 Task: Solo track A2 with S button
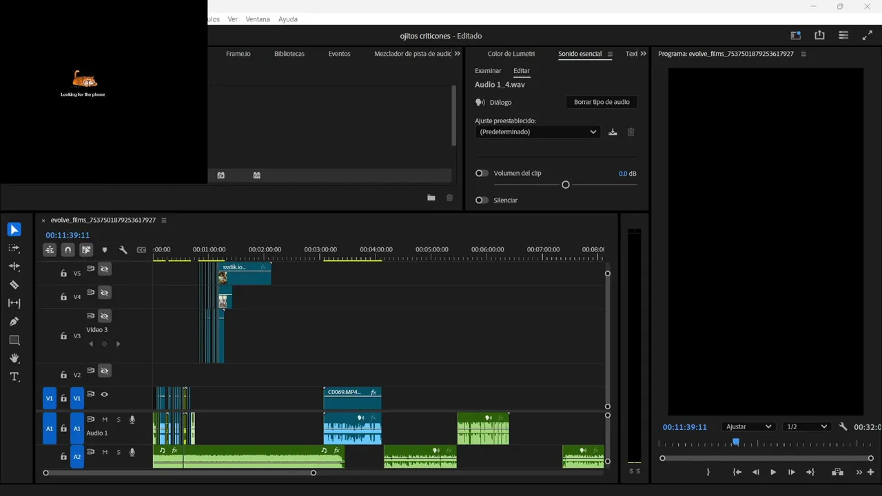click(119, 453)
